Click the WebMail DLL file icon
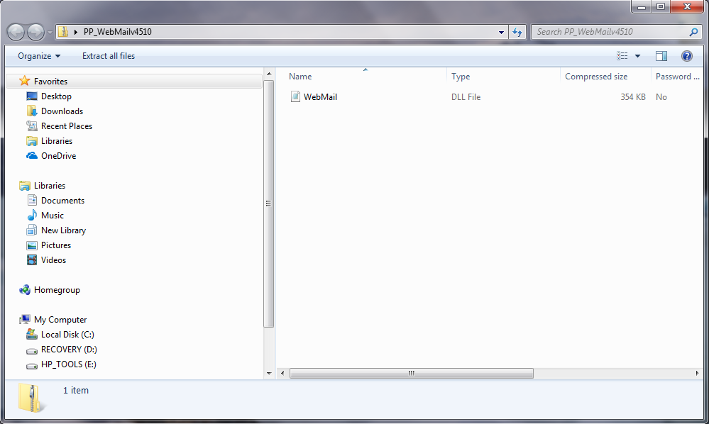This screenshot has height=424, width=709. (295, 96)
